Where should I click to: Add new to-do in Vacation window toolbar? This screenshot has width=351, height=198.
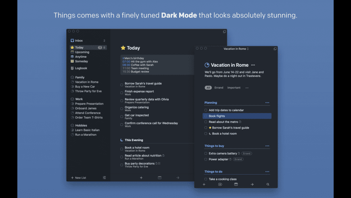[x=204, y=184]
